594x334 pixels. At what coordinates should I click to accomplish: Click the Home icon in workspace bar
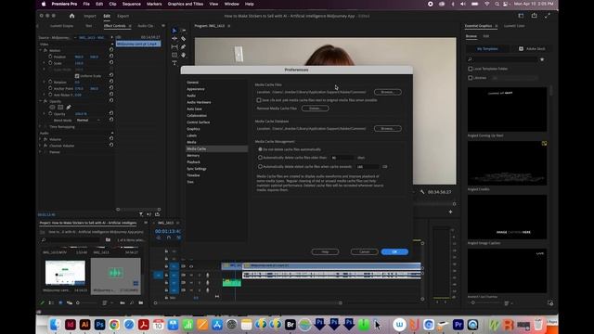72,16
